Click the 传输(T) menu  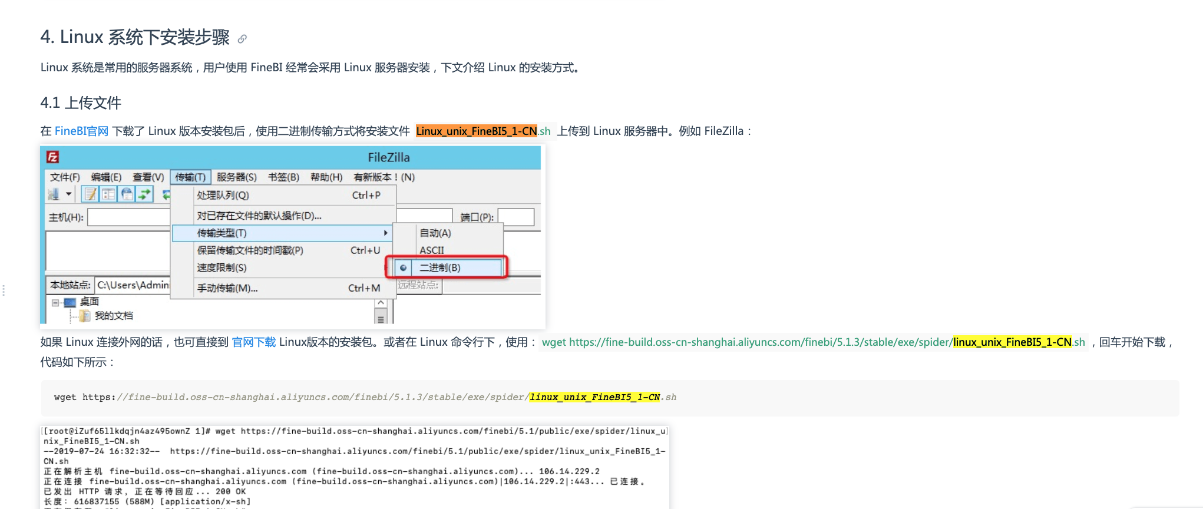[x=190, y=177]
